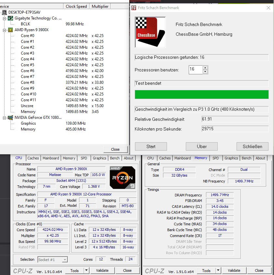274x275 pixels.
Task: Open Tools dropdown arrow in right CPU-Z
Action: (x=218, y=270)
